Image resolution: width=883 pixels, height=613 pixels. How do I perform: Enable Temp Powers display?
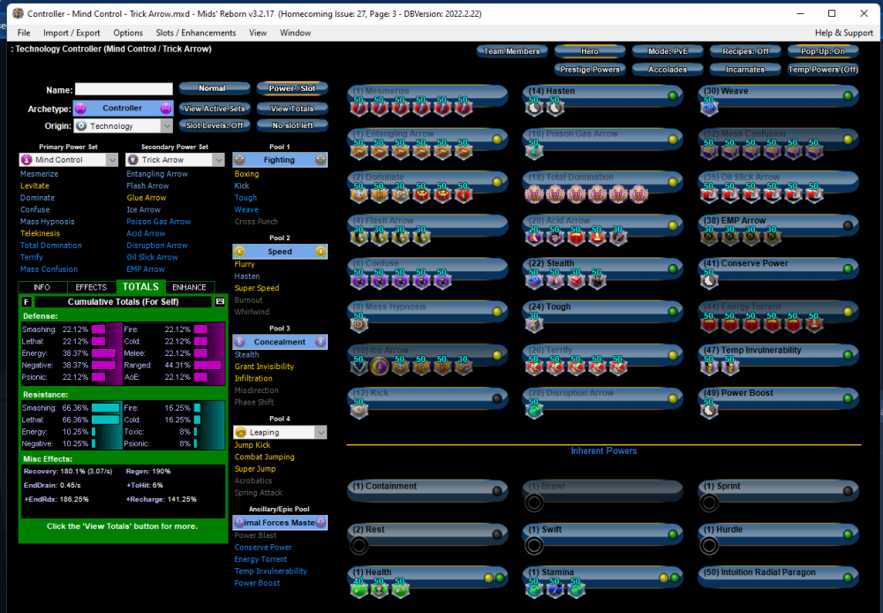[822, 68]
